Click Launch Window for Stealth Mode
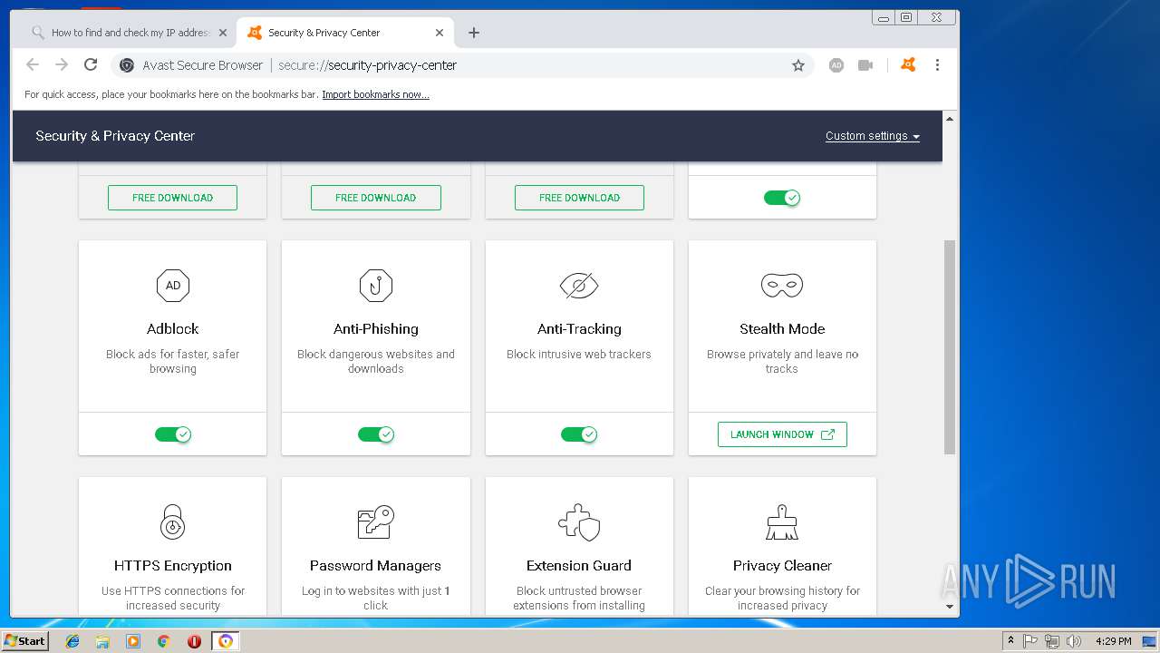The image size is (1160, 653). [782, 434]
